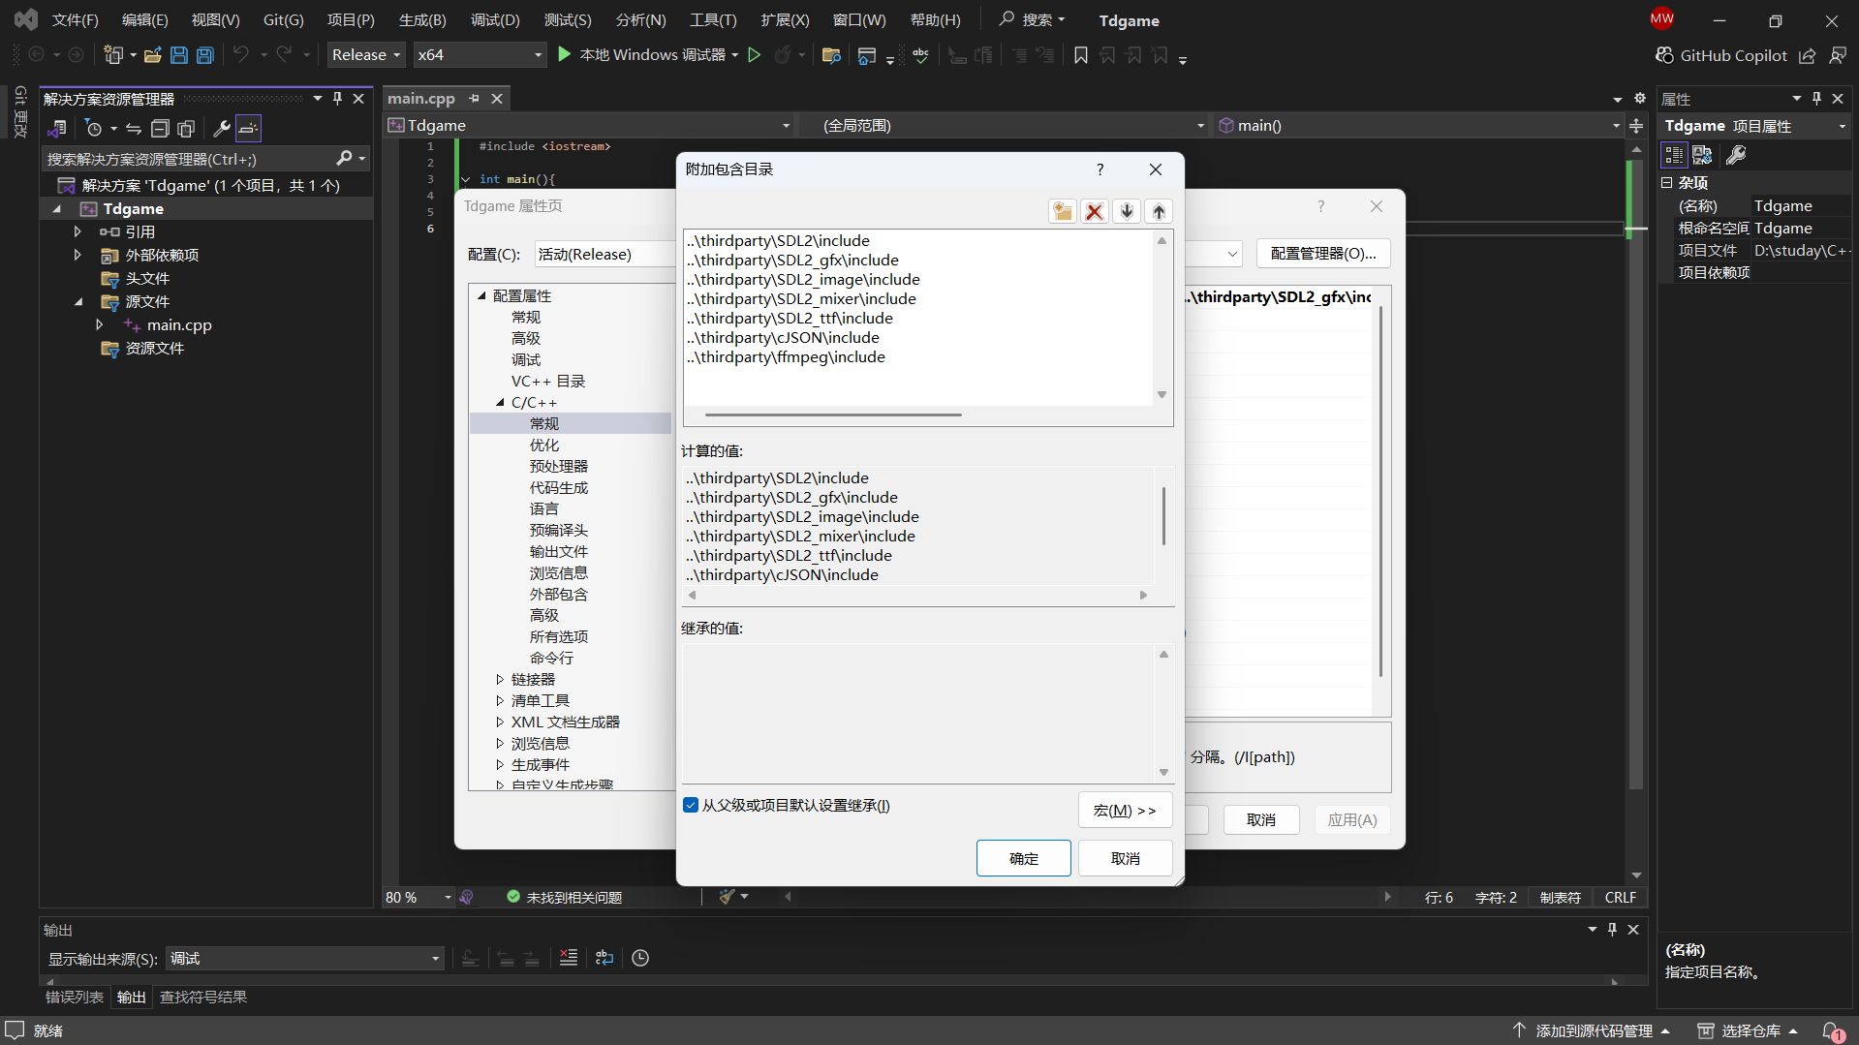1859x1045 pixels.
Task: Switch to the 错误列表 tab
Action: (75, 998)
